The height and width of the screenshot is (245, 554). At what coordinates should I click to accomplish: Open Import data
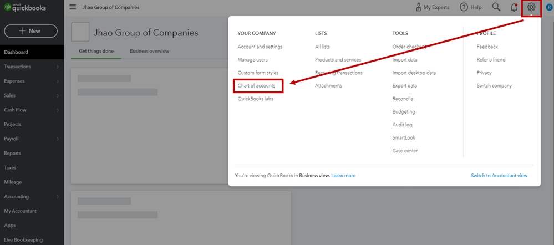coord(405,60)
